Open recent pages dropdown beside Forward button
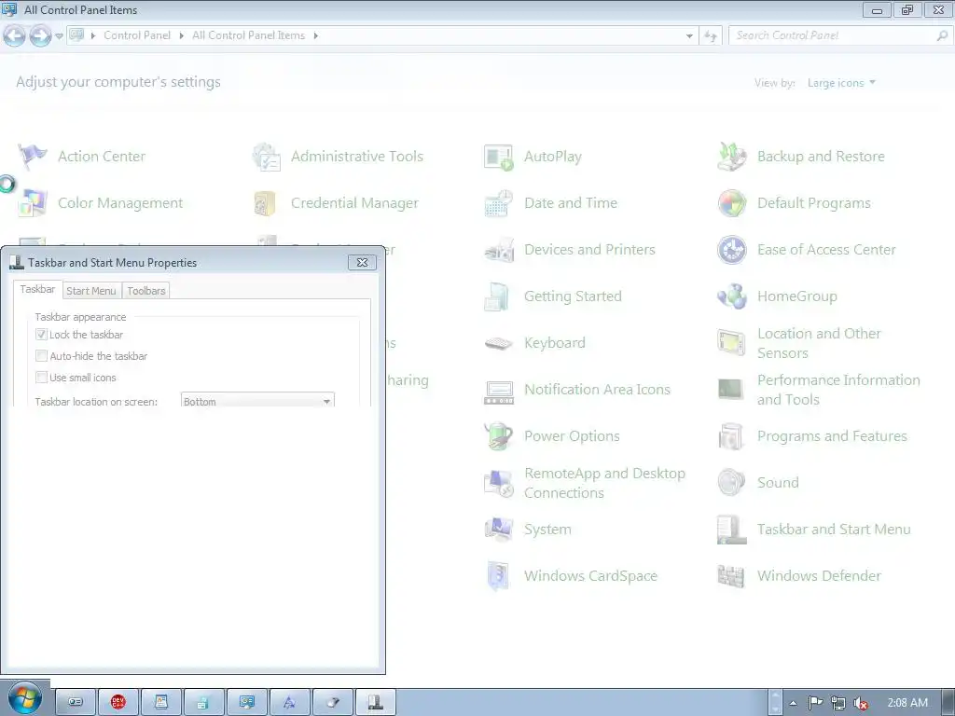This screenshot has width=955, height=716. (59, 36)
